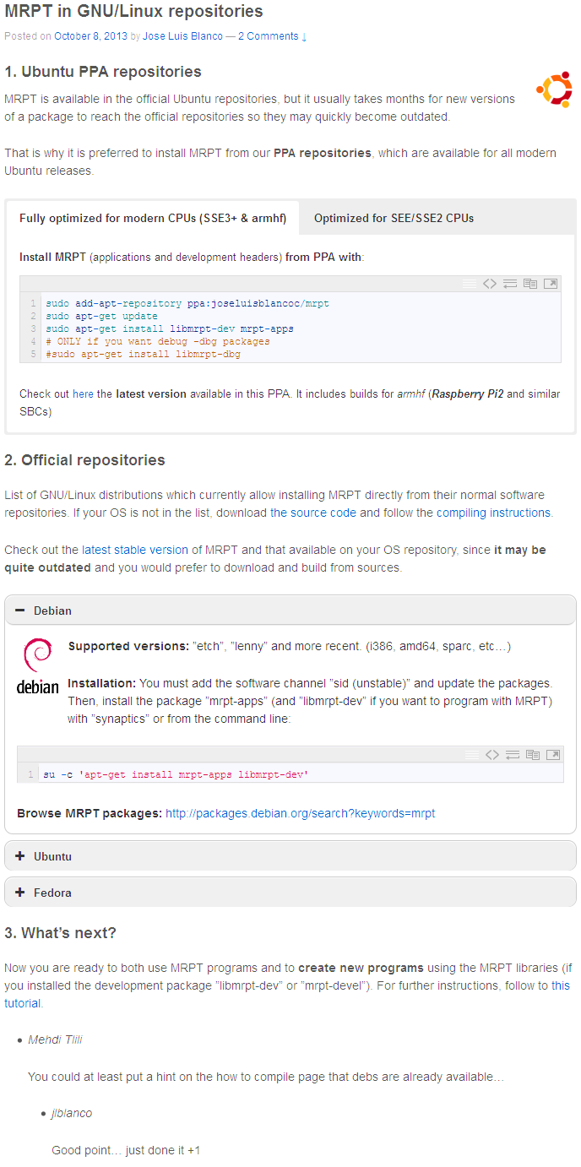The width and height of the screenshot is (581, 1167).
Task: Open packages.debian.org MRPT search link
Action: [x=300, y=813]
